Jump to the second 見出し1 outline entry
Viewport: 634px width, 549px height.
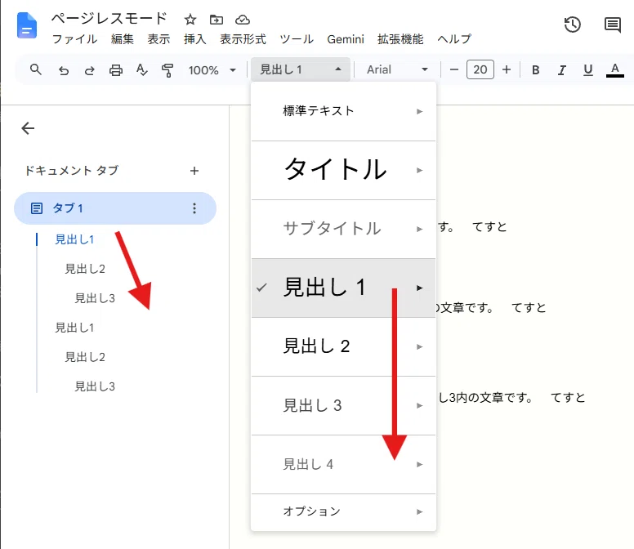(74, 328)
